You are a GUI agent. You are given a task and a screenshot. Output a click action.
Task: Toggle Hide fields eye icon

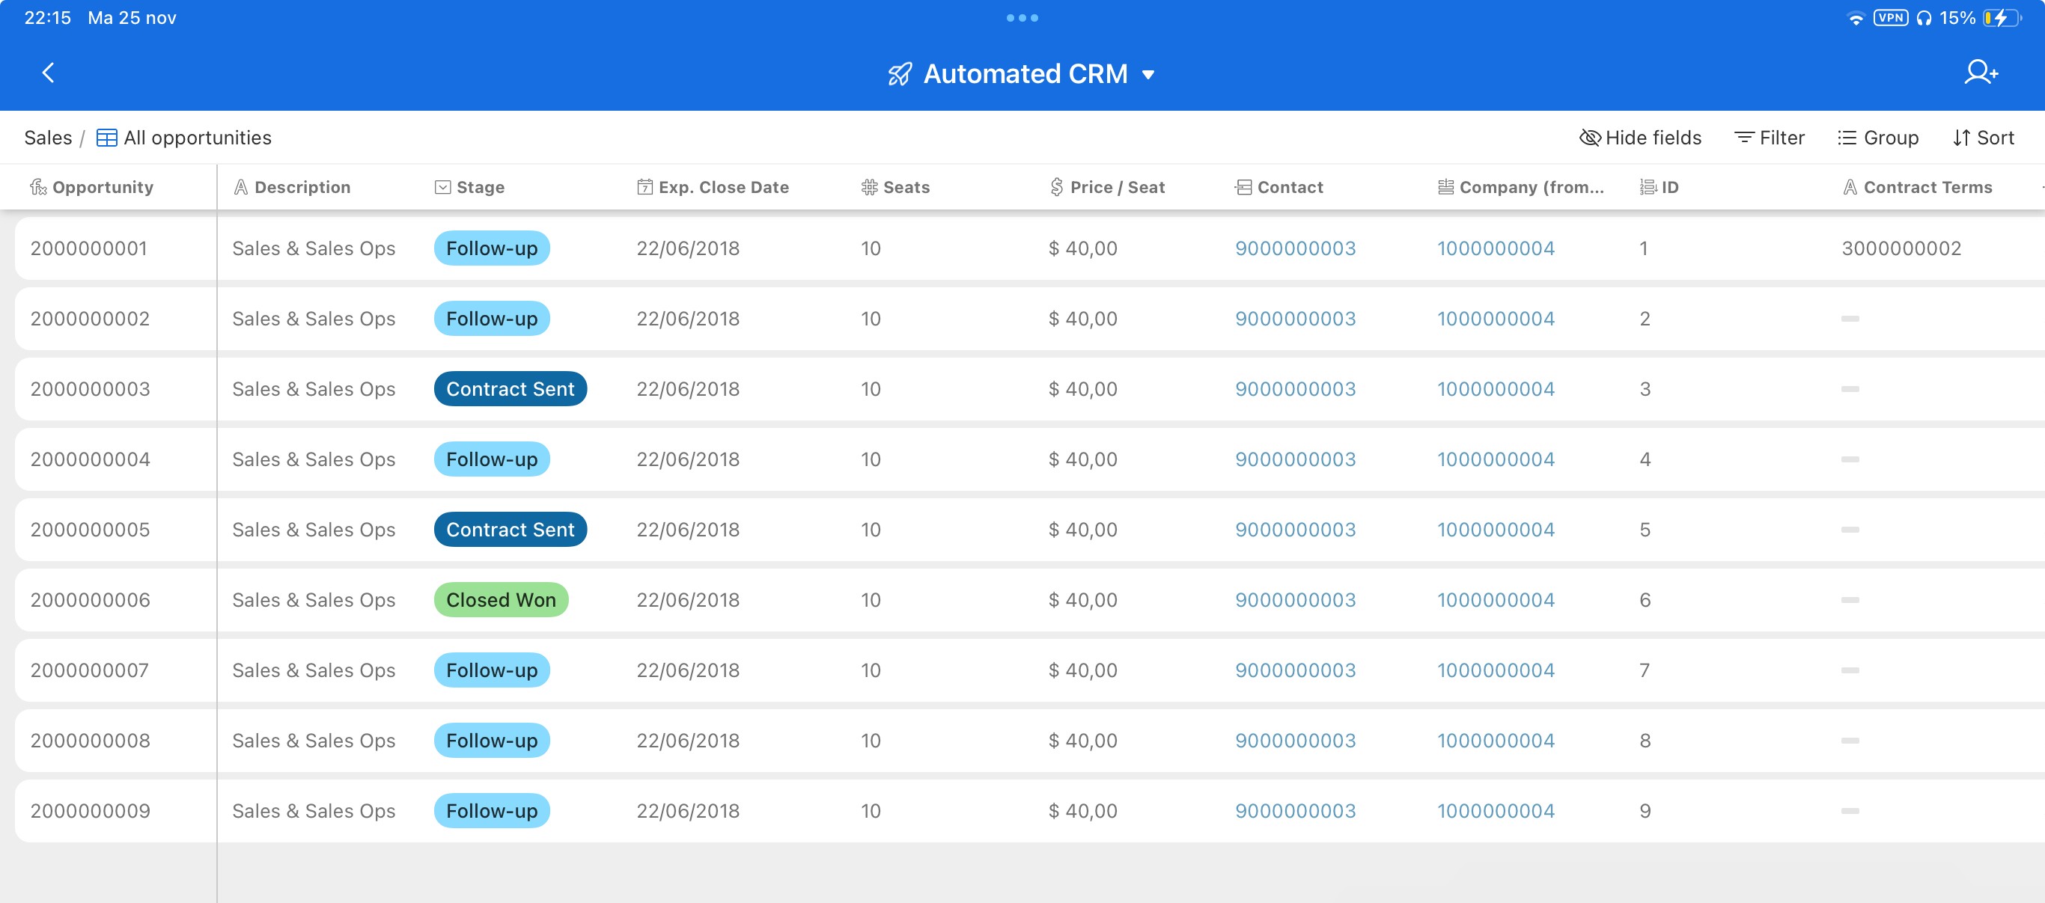[x=1589, y=138]
